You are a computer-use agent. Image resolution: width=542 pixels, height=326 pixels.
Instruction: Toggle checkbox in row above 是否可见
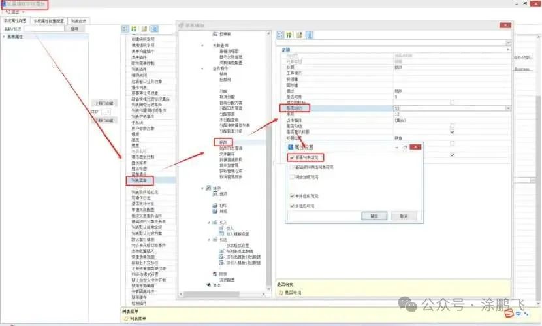(x=452, y=103)
